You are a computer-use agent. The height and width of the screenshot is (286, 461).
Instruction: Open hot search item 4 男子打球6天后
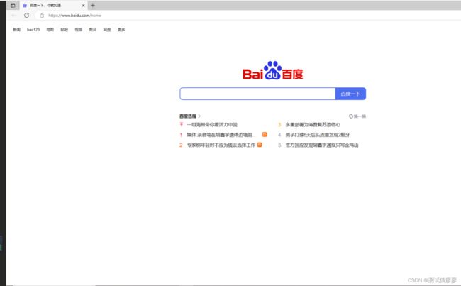pos(318,135)
